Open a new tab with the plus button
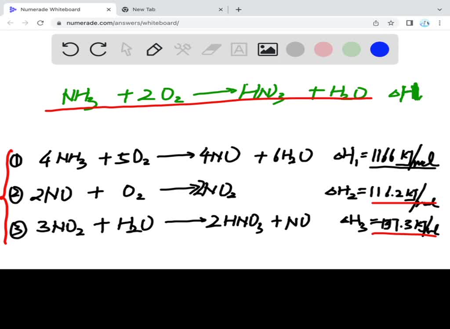Image resolution: width=450 pixels, height=329 pixels. (x=239, y=9)
